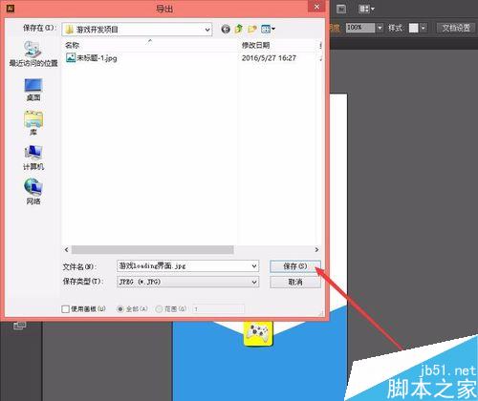Expand the Save In folder dropdown (游戏开发项目)
The image size is (478, 401).
pyautogui.click(x=207, y=30)
